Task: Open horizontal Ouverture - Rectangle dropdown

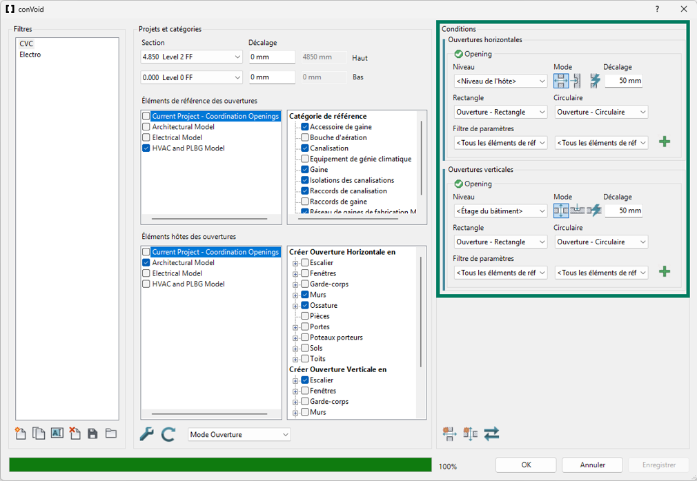Action: coord(500,112)
